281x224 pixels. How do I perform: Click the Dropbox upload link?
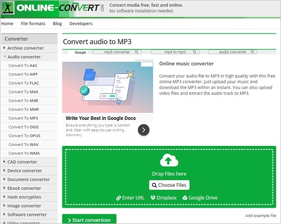coord(163,197)
